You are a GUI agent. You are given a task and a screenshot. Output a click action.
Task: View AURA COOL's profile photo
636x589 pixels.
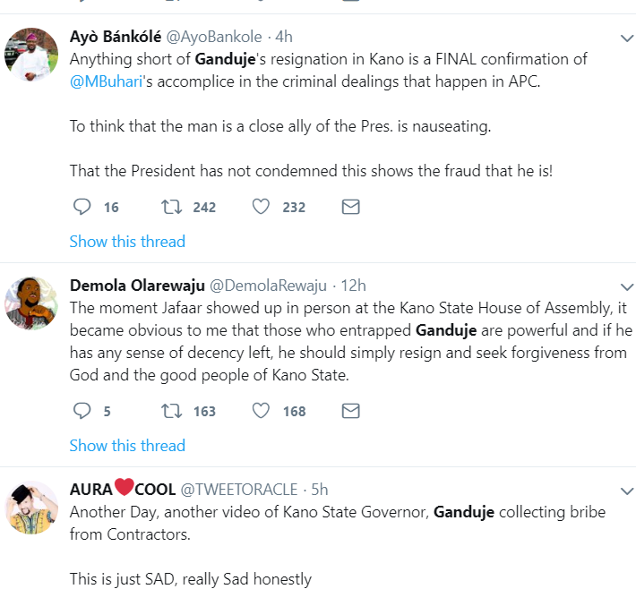coord(32,507)
